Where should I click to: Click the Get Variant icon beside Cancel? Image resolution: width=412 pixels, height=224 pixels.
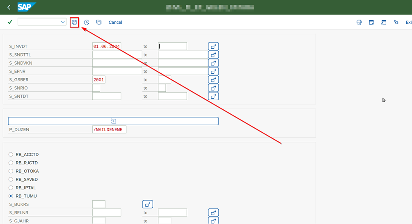[99, 22]
